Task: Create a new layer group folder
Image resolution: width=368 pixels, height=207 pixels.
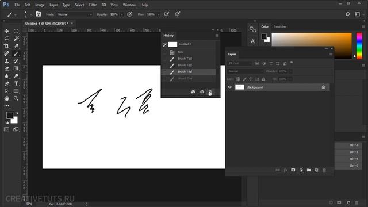Action: pyautogui.click(x=309, y=170)
